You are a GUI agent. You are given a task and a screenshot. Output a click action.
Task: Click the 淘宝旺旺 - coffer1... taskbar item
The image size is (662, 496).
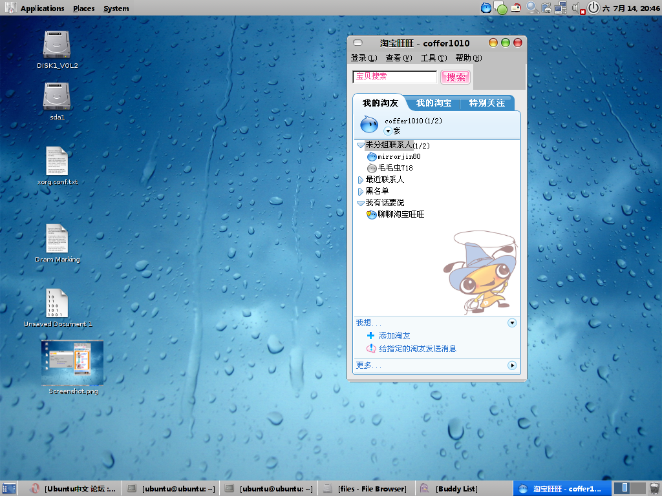pyautogui.click(x=562, y=489)
